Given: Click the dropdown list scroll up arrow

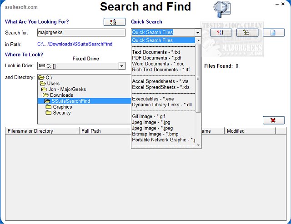Looking at the screenshot, I should click(x=198, y=40).
